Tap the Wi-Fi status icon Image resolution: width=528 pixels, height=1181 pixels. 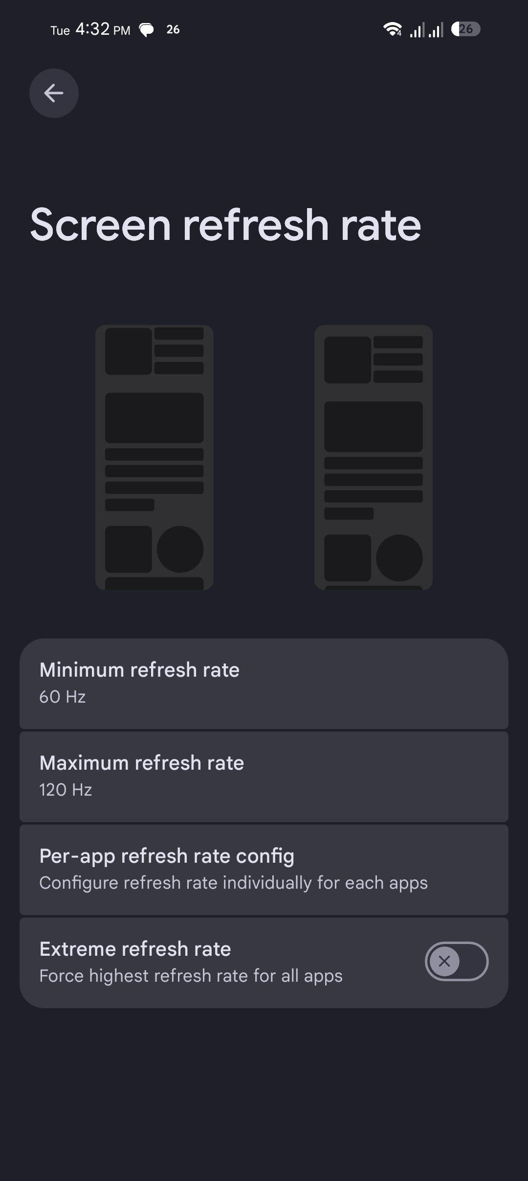click(x=392, y=29)
